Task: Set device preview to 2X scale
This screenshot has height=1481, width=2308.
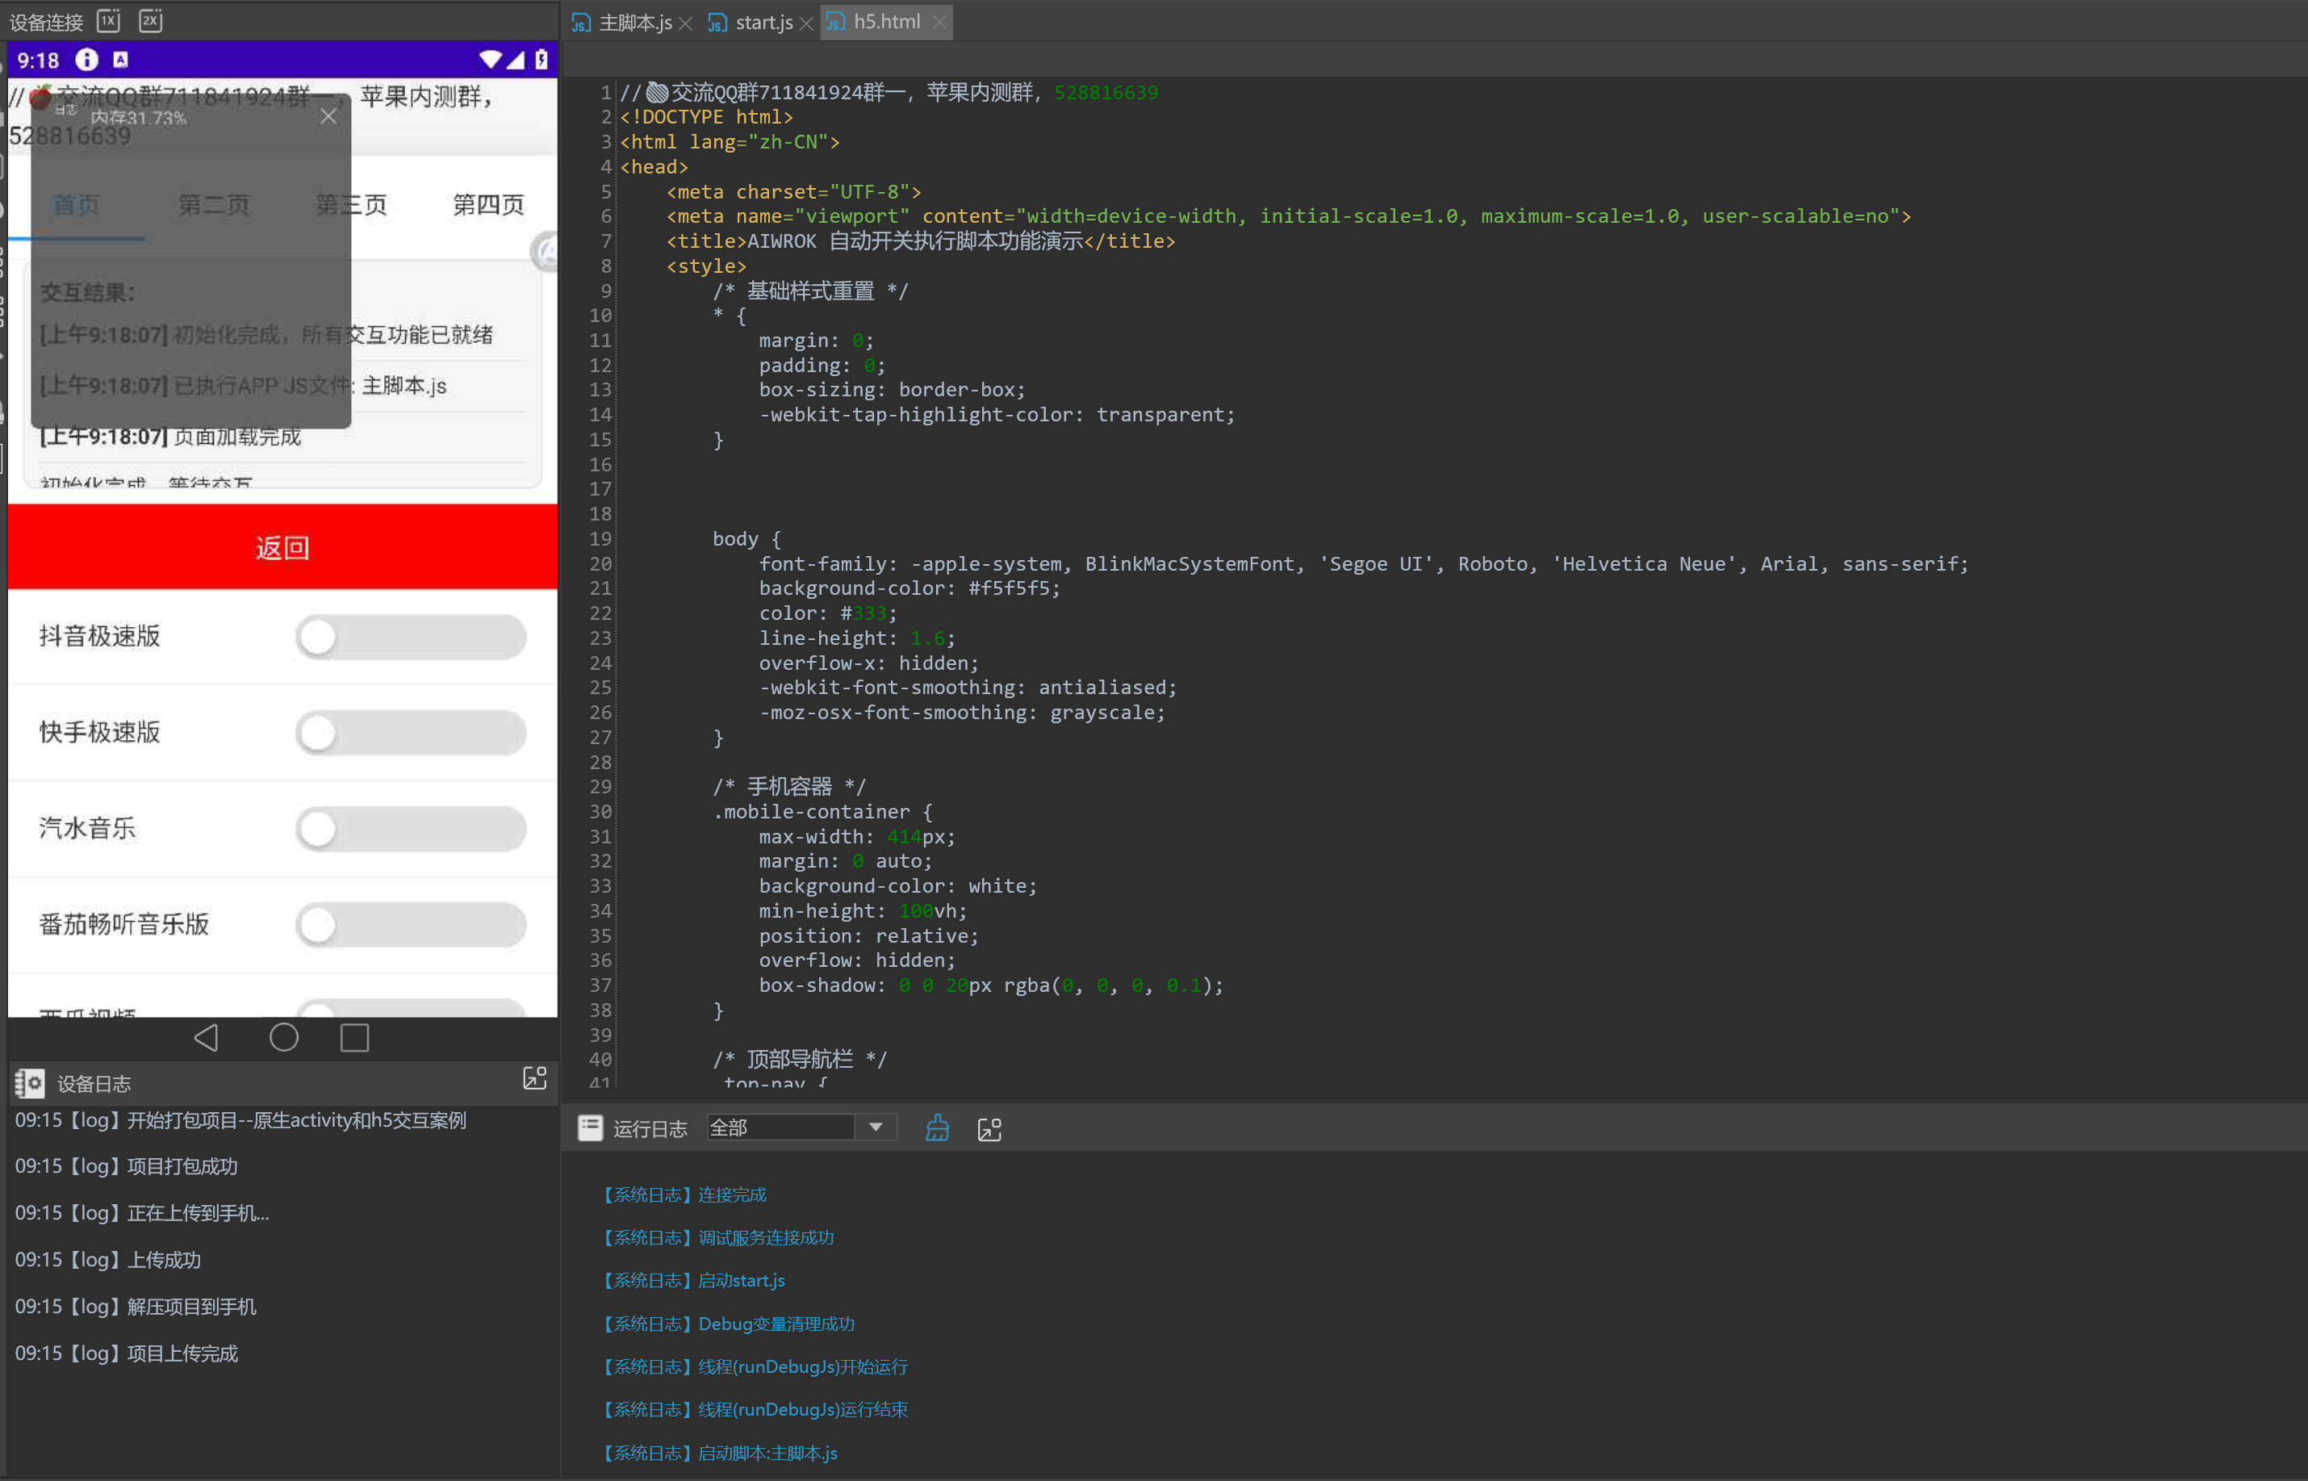Action: (151, 20)
